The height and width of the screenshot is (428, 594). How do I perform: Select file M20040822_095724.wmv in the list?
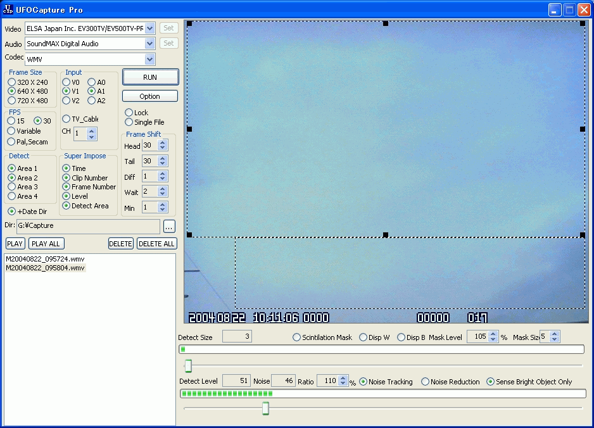tap(44, 259)
